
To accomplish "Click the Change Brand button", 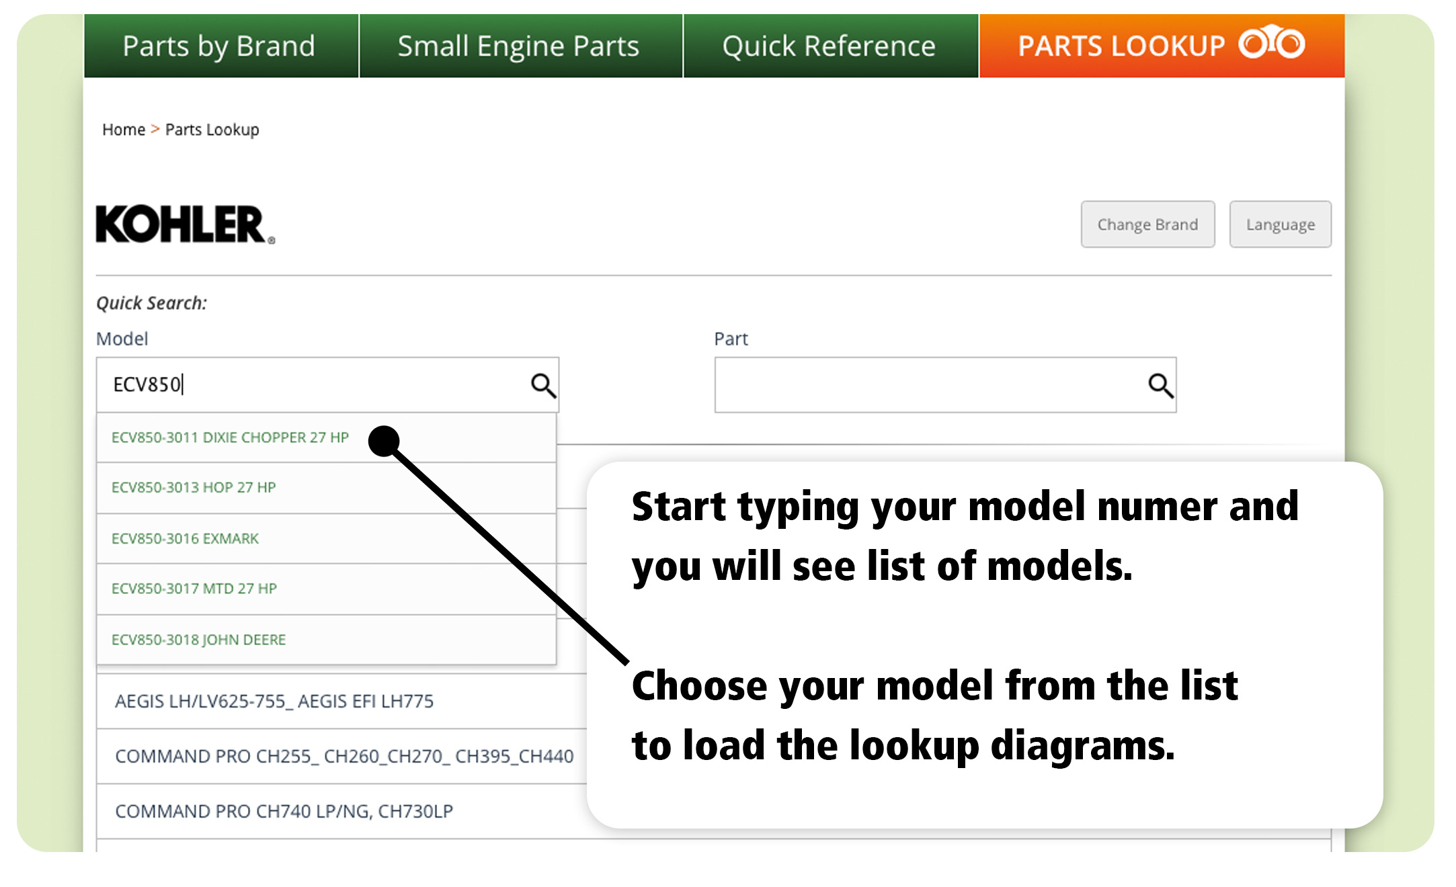I will click(1147, 224).
